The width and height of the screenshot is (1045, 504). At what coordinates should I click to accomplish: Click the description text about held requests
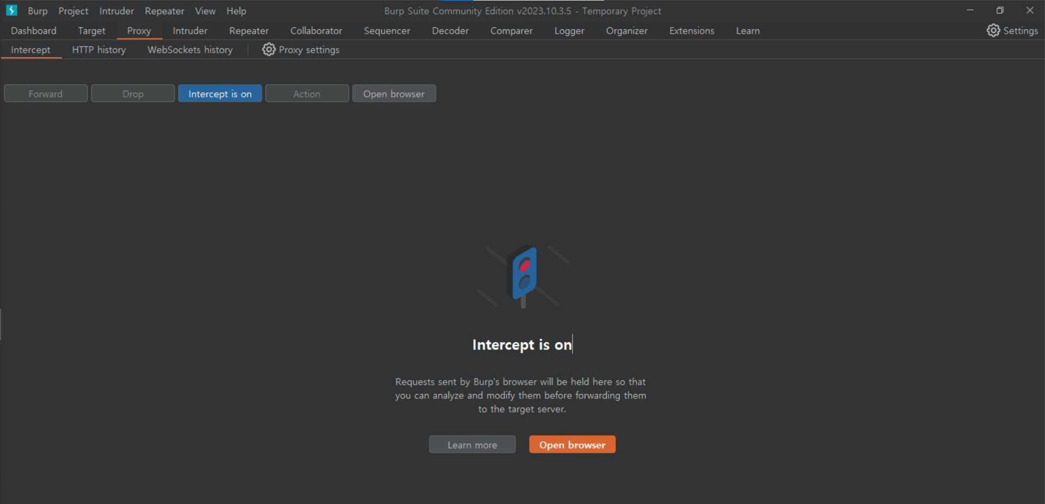[x=521, y=395]
